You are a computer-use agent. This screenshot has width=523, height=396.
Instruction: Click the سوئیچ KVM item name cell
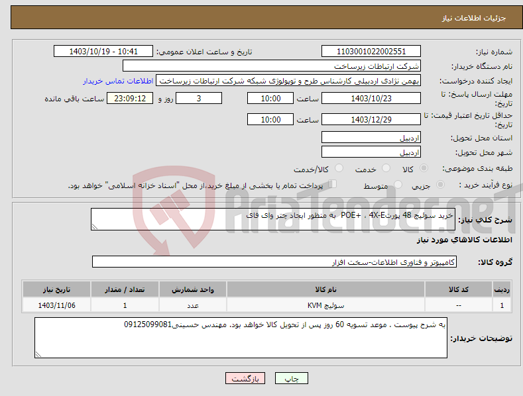(325, 305)
